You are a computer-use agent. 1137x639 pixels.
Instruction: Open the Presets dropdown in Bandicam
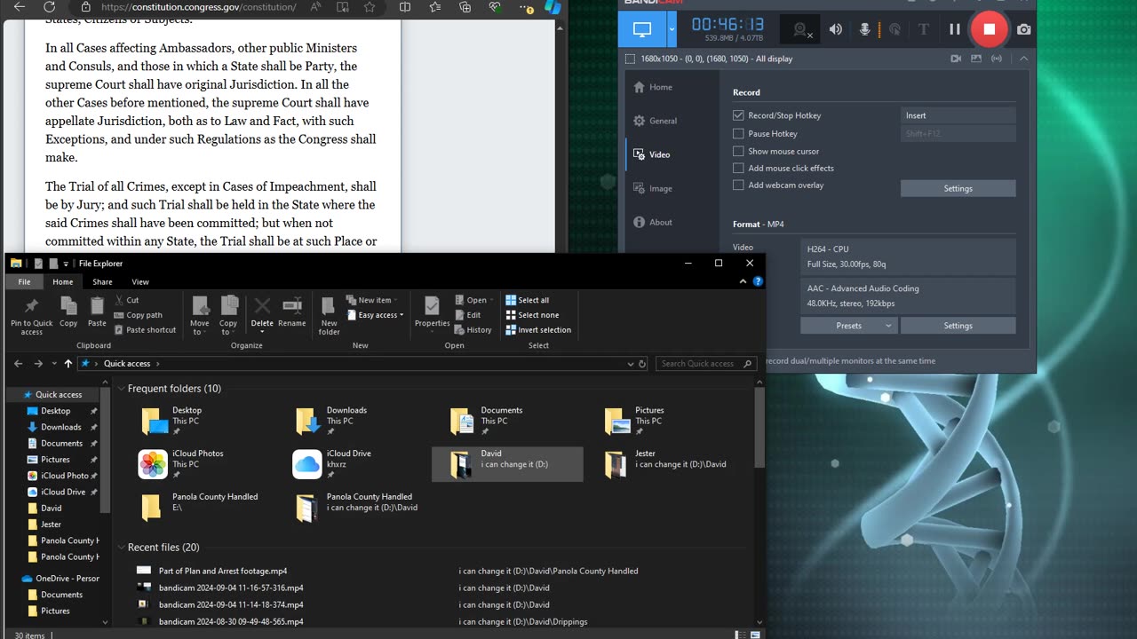coord(848,326)
